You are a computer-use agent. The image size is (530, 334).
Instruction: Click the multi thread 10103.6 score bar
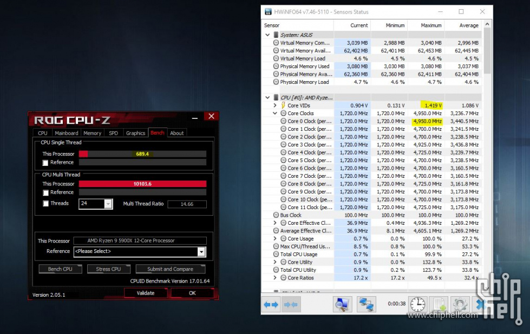point(142,184)
